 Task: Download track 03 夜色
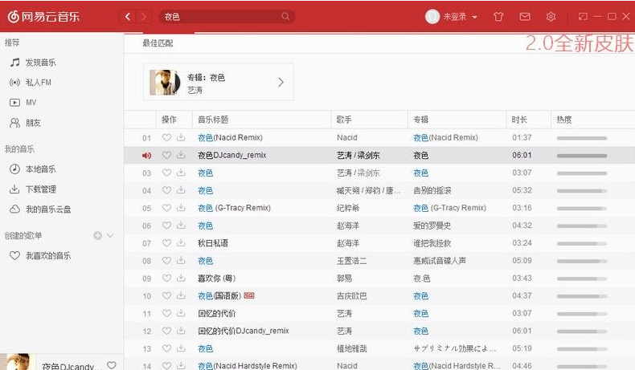tap(181, 173)
